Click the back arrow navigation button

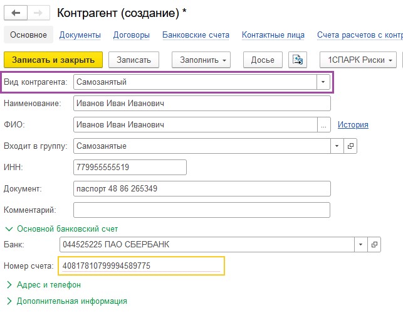point(16,13)
